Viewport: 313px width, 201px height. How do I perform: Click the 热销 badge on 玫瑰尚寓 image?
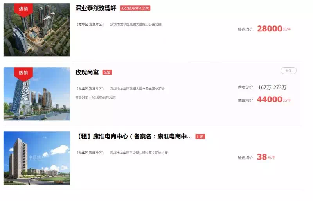[x=23, y=74]
